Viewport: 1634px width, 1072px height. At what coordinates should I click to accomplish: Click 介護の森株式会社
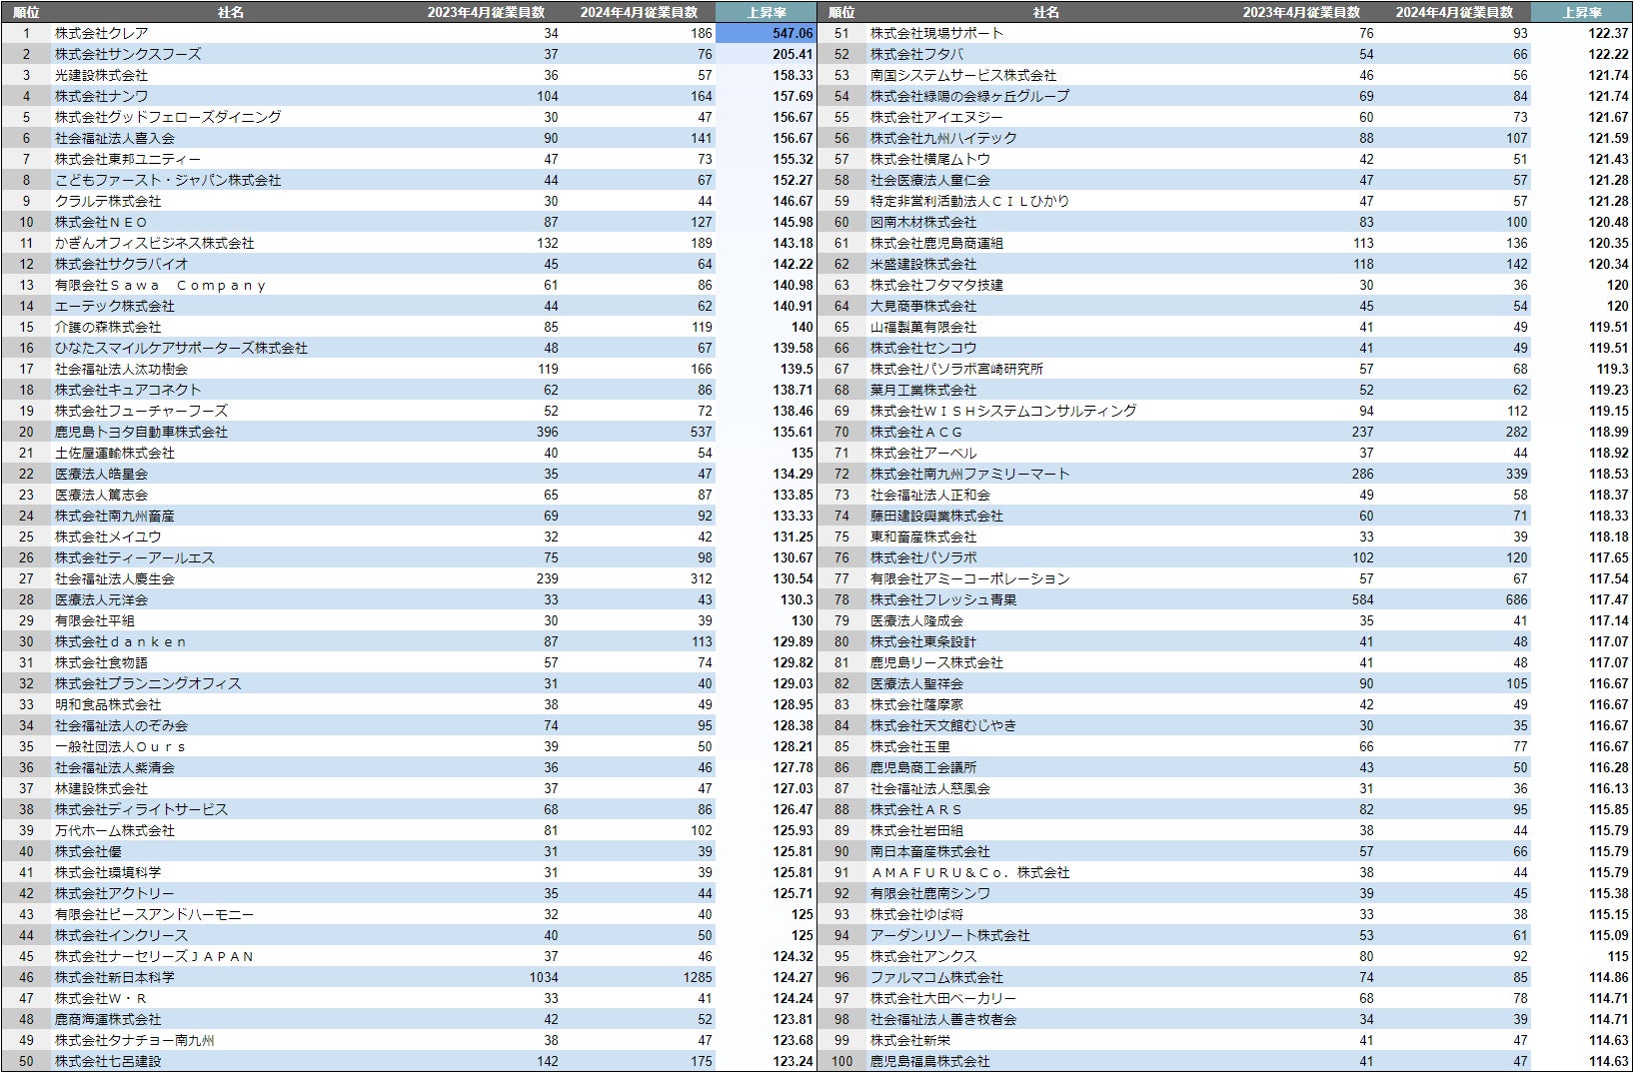(x=108, y=327)
